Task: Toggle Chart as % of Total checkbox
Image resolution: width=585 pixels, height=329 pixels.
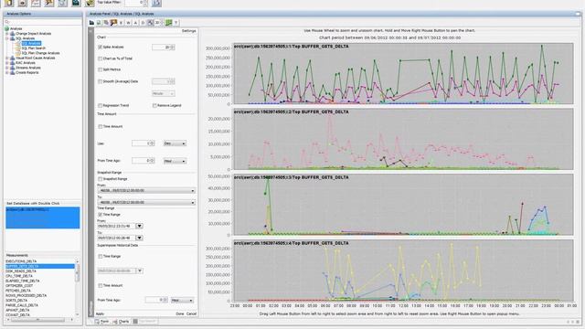Action: pos(100,58)
